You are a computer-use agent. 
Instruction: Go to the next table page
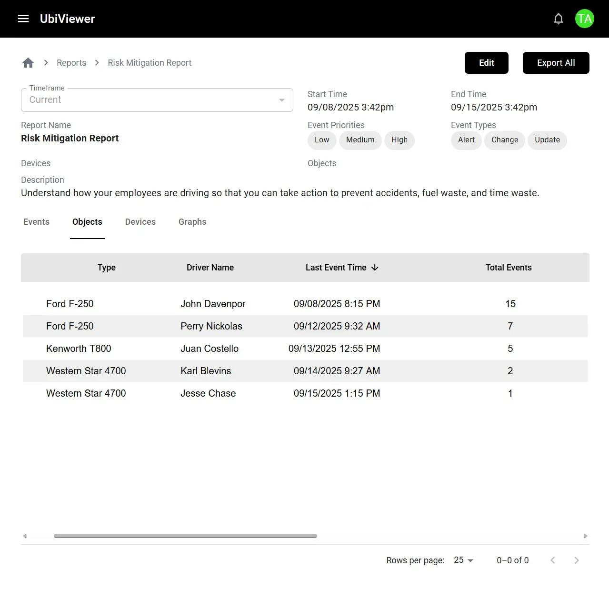[577, 560]
